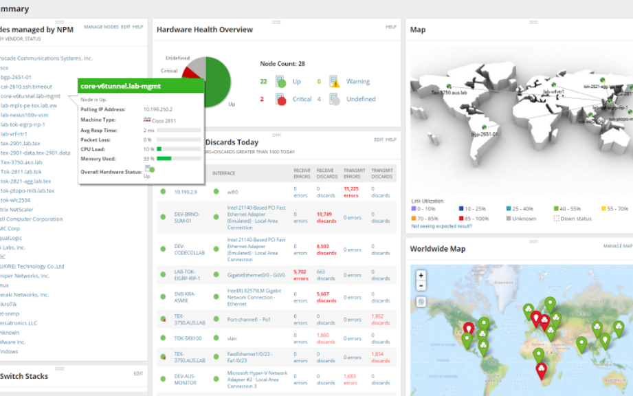The width and height of the screenshot is (633, 396).
Task: Click the 85 - 100% red legend swatch
Action: 460,219
